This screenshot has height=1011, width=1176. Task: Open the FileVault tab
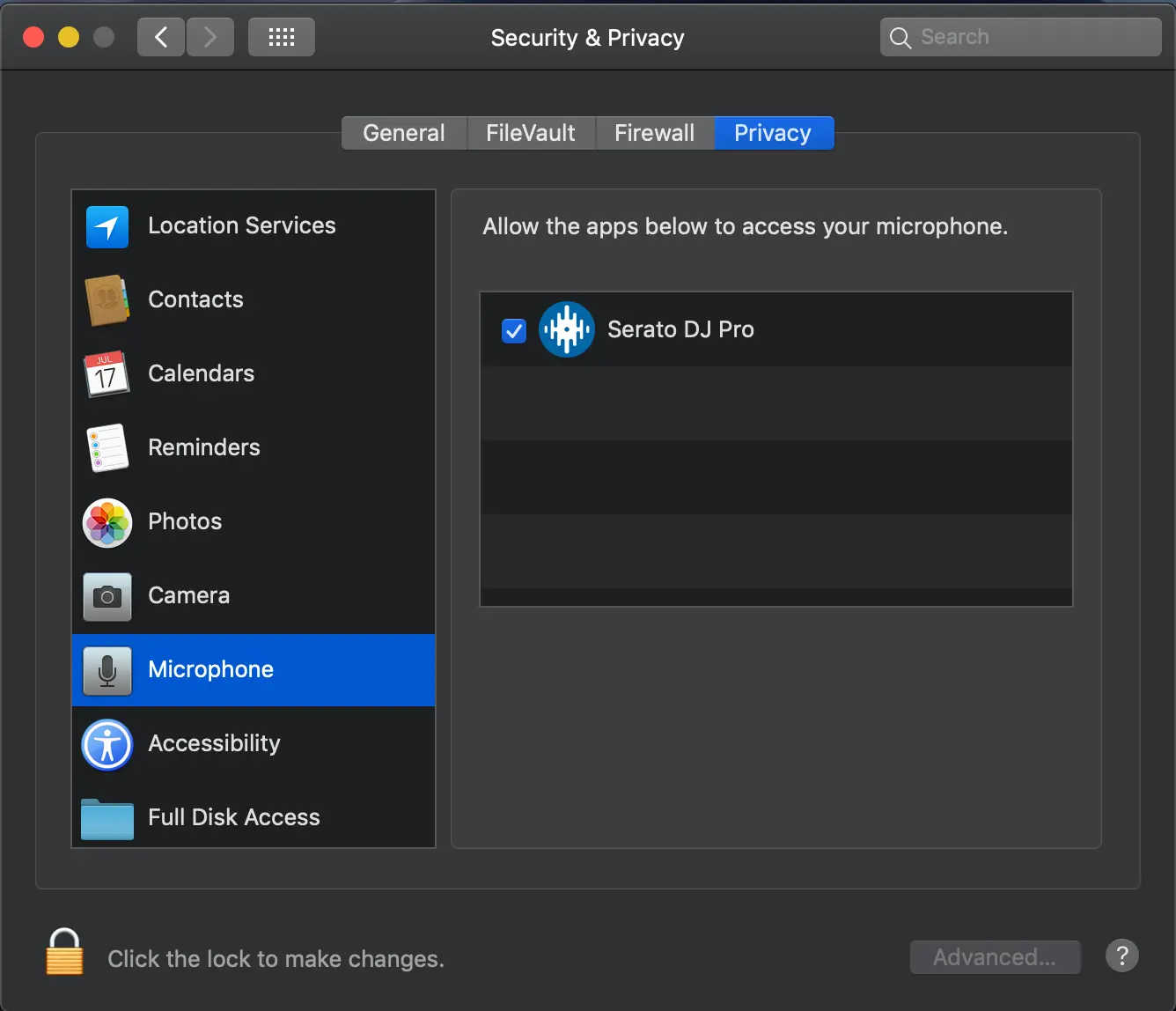tap(531, 133)
